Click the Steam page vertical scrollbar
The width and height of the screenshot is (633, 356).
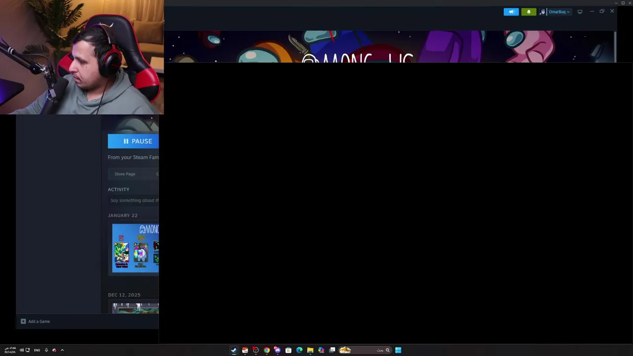[615, 46]
